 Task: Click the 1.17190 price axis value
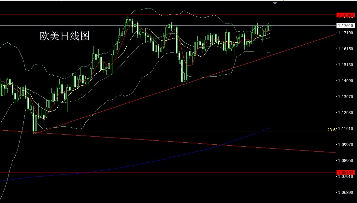click(x=345, y=33)
